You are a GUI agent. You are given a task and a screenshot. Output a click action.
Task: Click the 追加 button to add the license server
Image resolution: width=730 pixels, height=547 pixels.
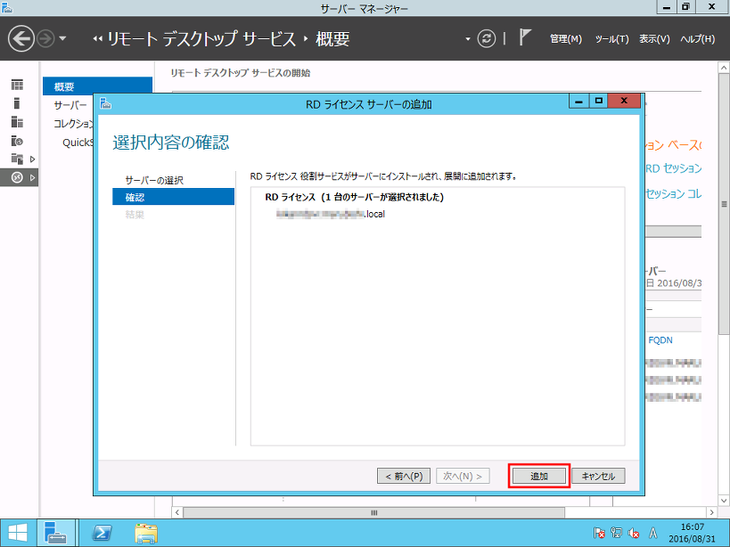point(537,476)
